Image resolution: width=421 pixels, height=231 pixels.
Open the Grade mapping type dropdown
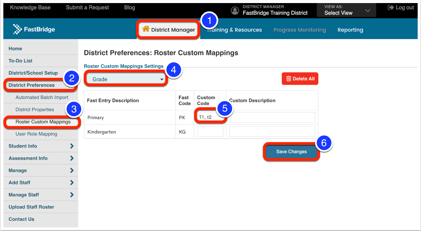pos(126,79)
